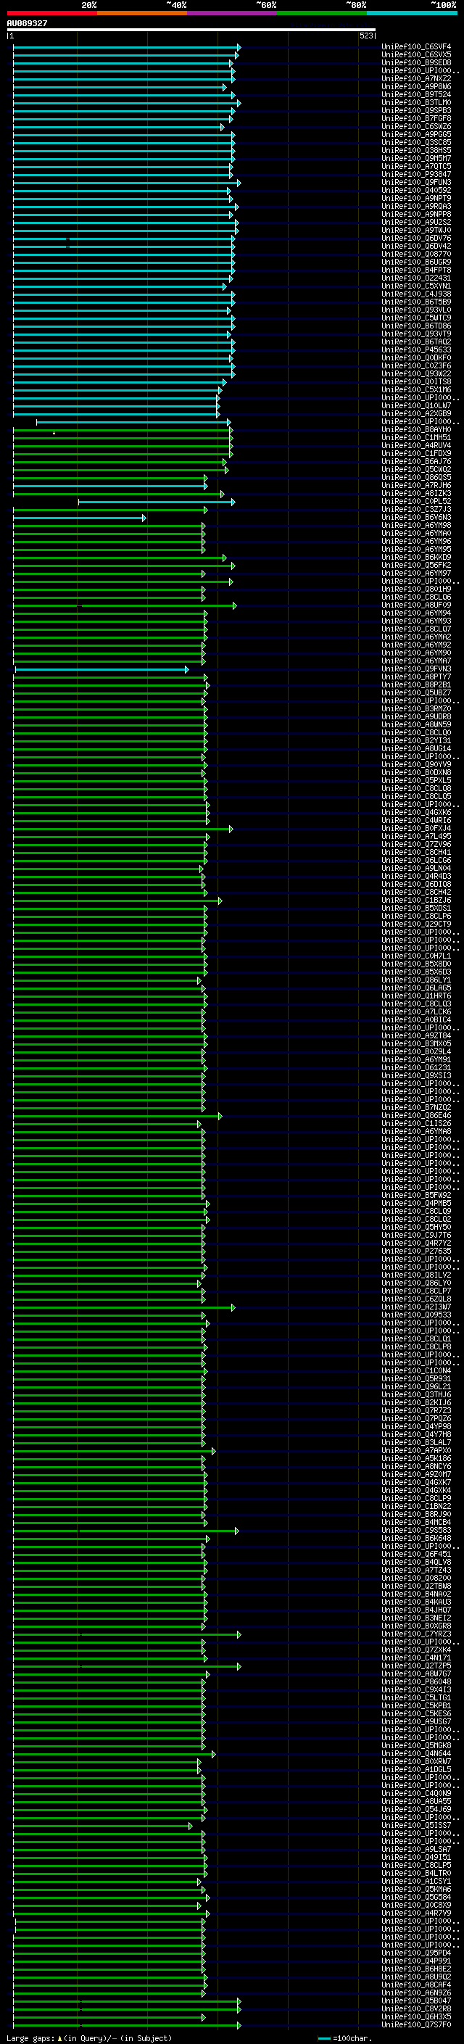Select the UniRef100_B4FPT8 label
The image size is (464, 2044).
point(415,270)
